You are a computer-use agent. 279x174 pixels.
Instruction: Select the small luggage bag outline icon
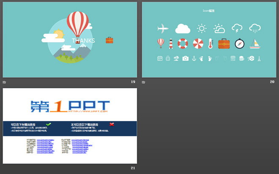168,58
